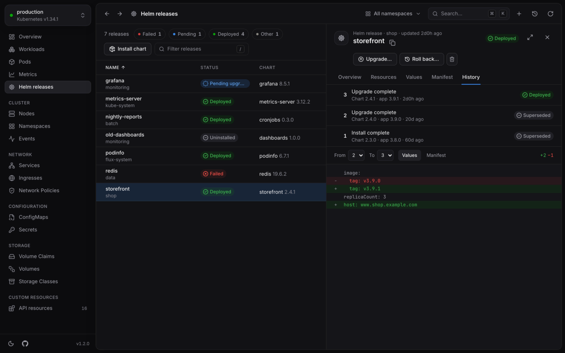
Task: Open Pods in the sidebar
Action: [48, 62]
